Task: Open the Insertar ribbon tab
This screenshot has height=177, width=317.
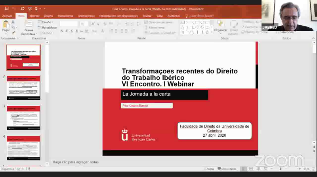Action: (x=34, y=16)
